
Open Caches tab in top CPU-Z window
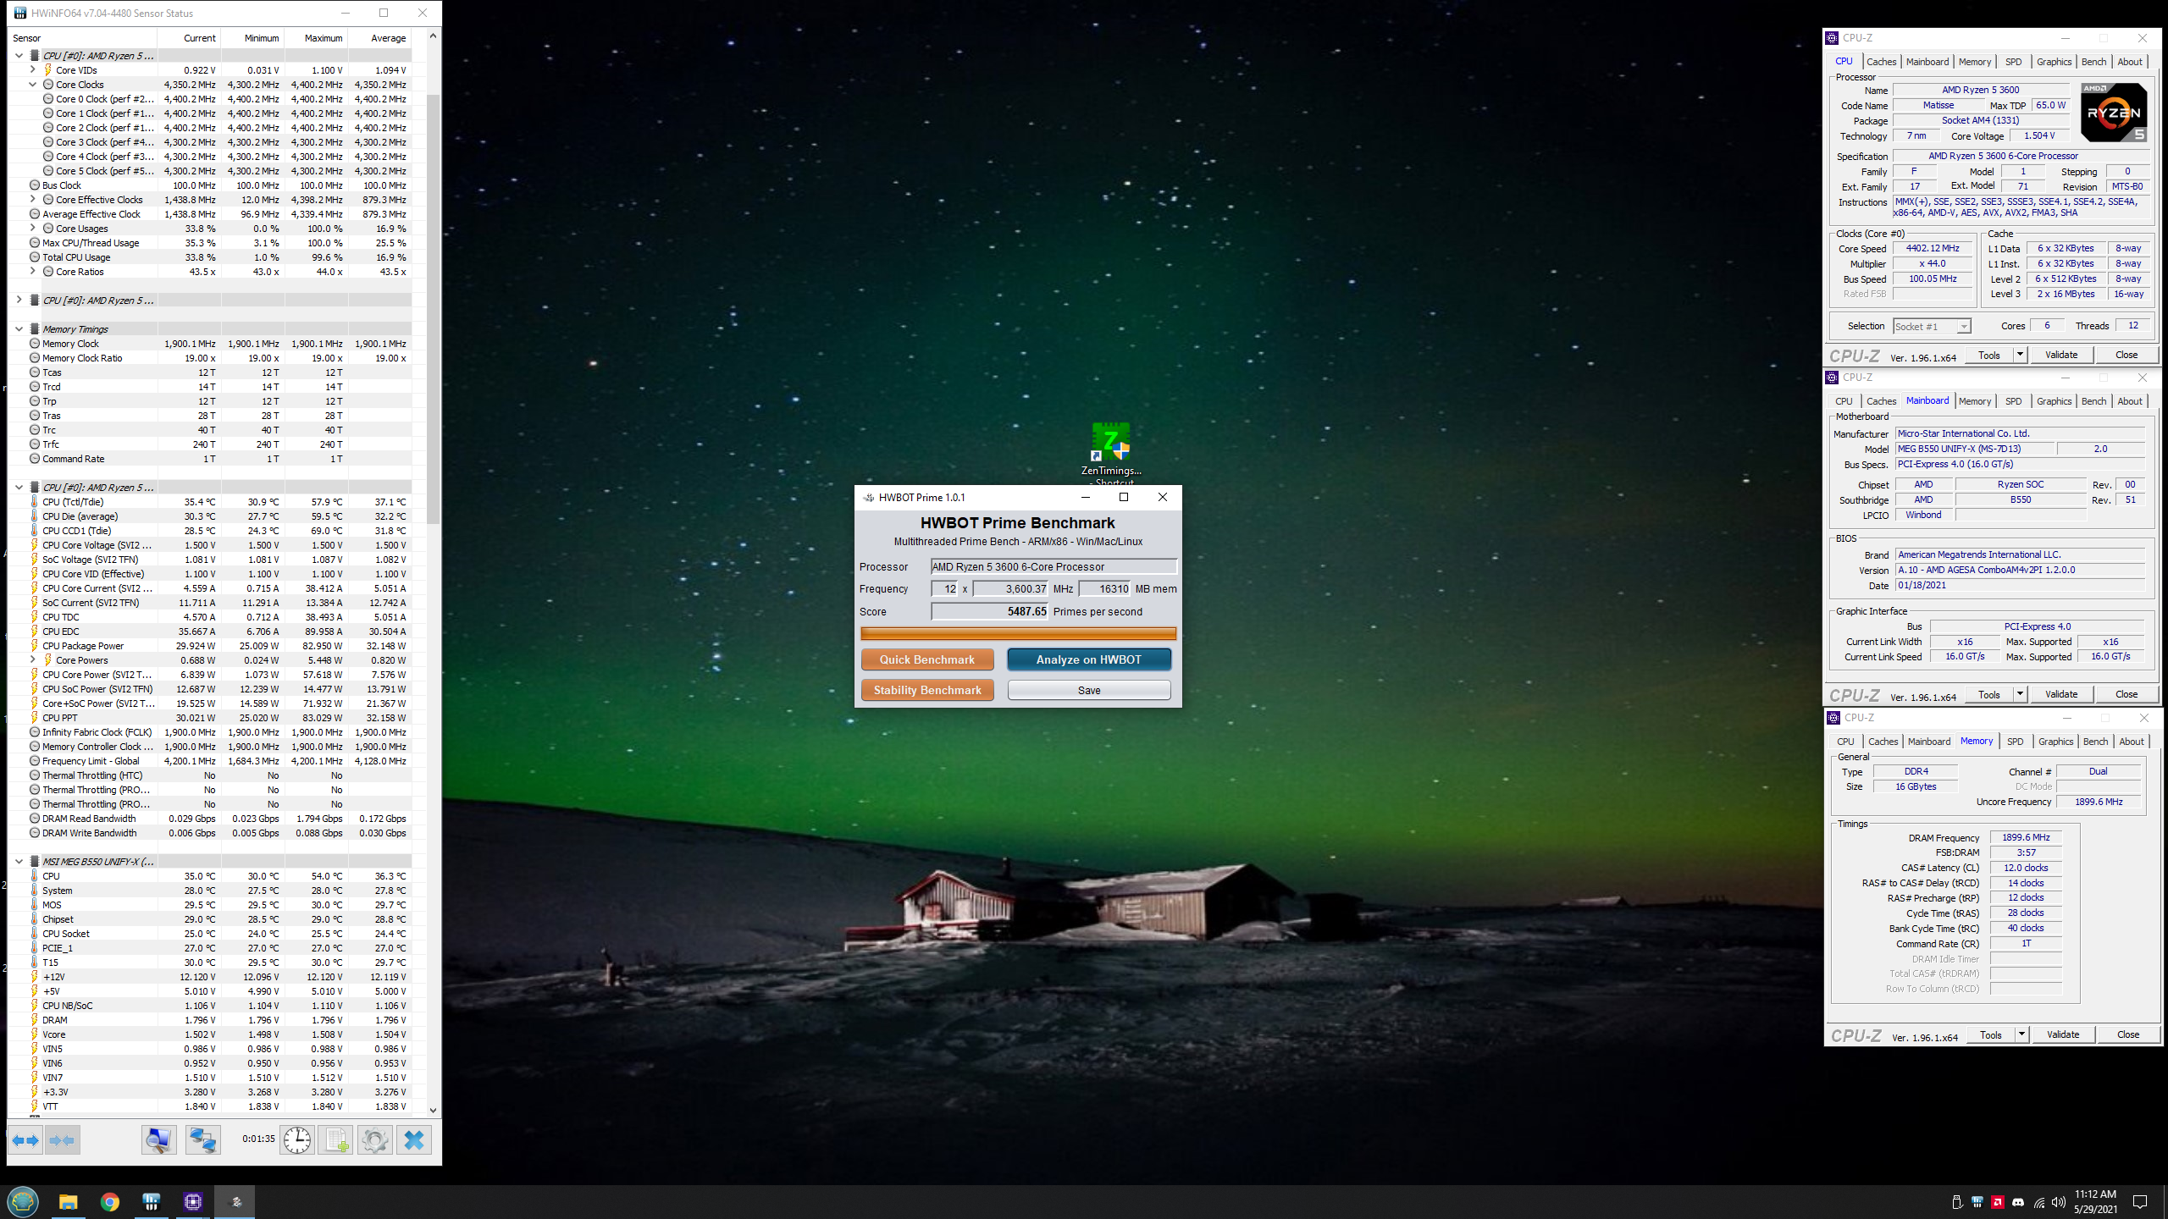point(1881,62)
